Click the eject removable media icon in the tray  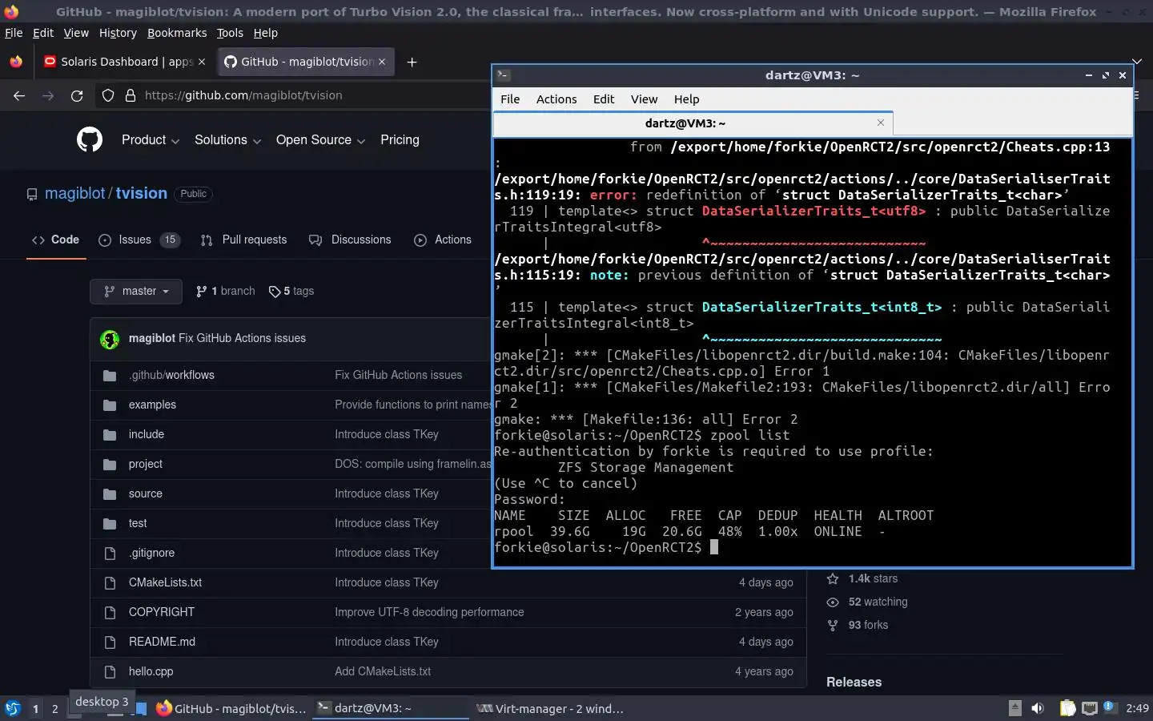pos(1014,708)
